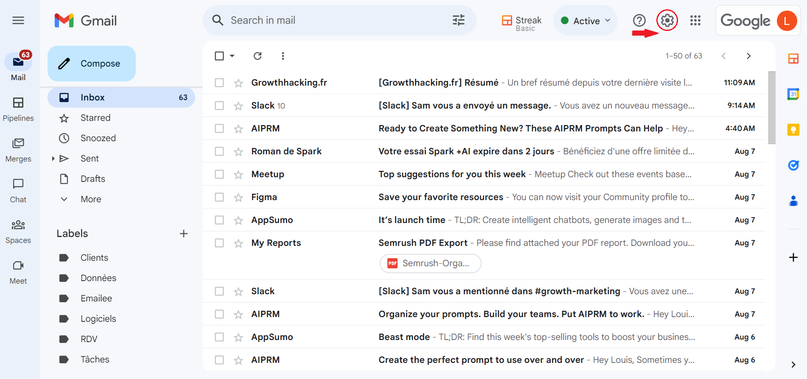Open the More options three-dot menu
The width and height of the screenshot is (807, 379).
[283, 56]
